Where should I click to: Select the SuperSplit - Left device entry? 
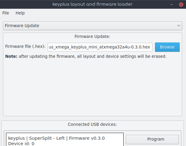pos(65,140)
